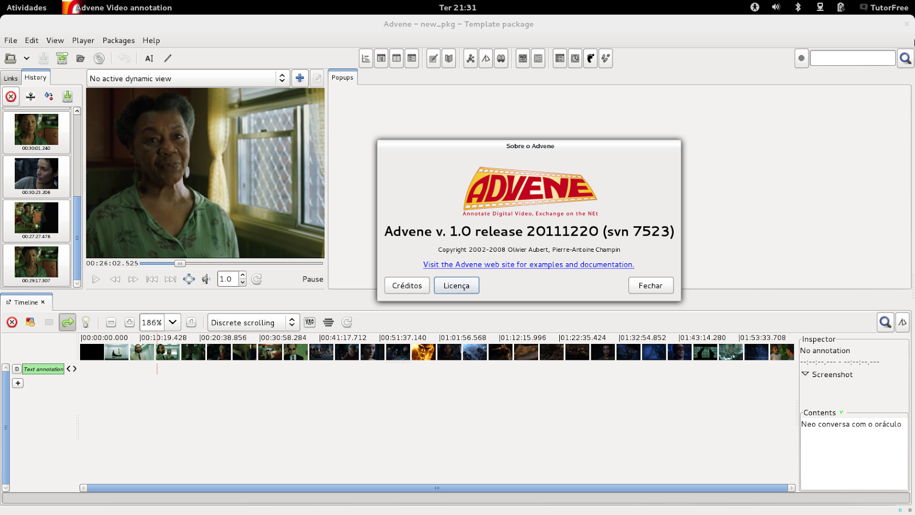
Task: Click the fullscreen arrows icon in player controls
Action: pyautogui.click(x=189, y=279)
